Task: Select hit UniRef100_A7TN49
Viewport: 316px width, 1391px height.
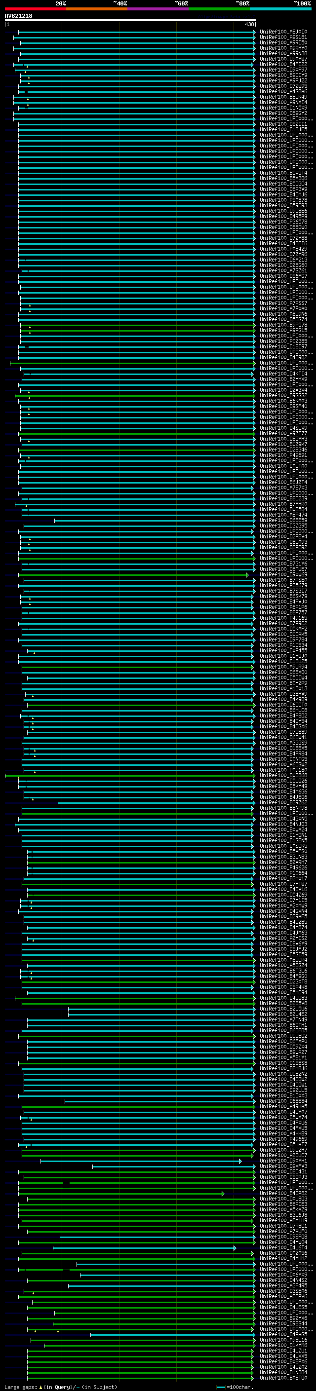Action: [x=283, y=1019]
